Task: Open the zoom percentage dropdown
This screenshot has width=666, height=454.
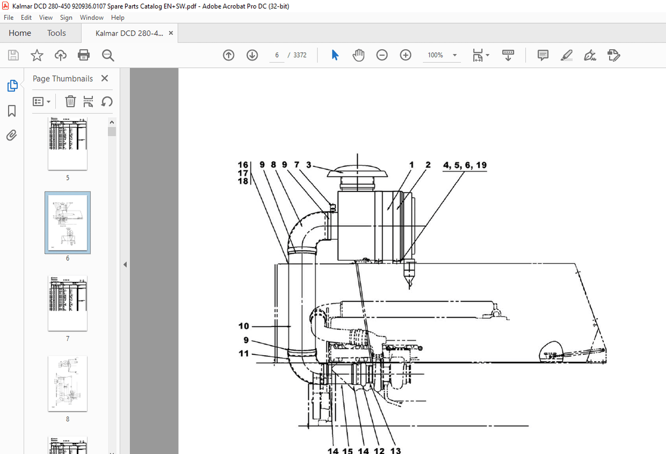Action: coord(454,55)
